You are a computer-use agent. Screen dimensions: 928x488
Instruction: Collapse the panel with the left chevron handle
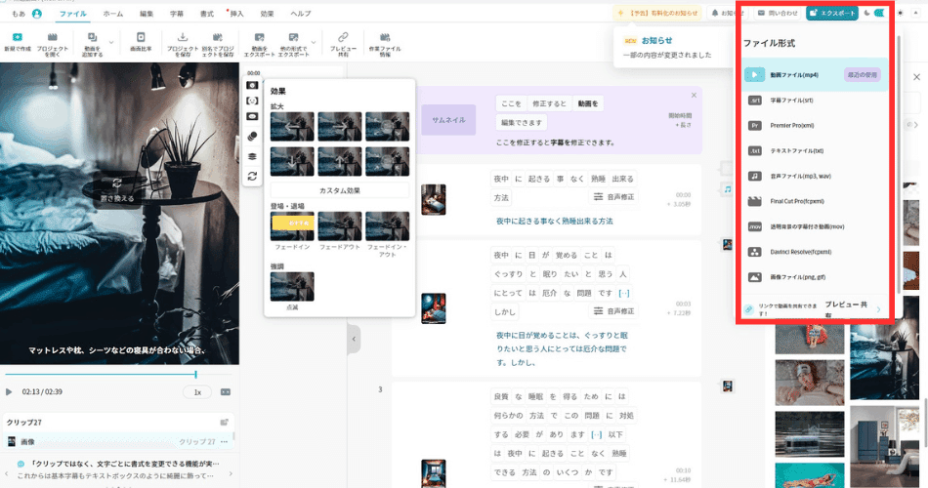point(354,339)
